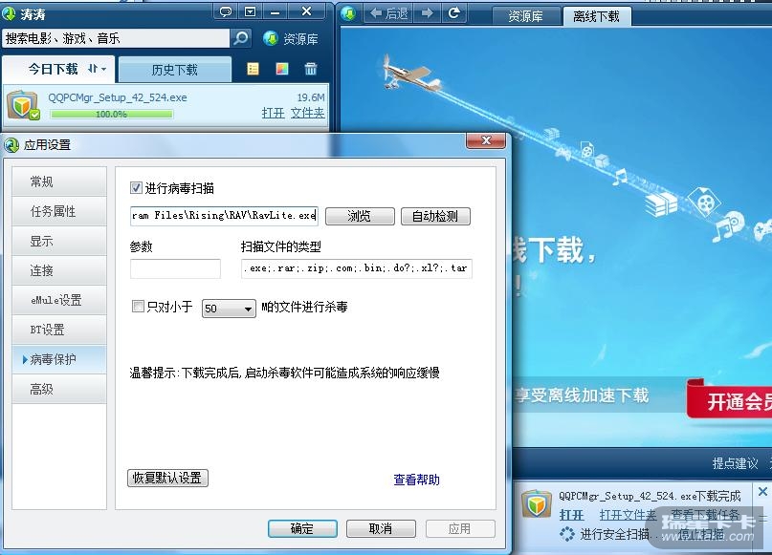Click the 取消 button
The width and height of the screenshot is (772, 555).
click(381, 528)
